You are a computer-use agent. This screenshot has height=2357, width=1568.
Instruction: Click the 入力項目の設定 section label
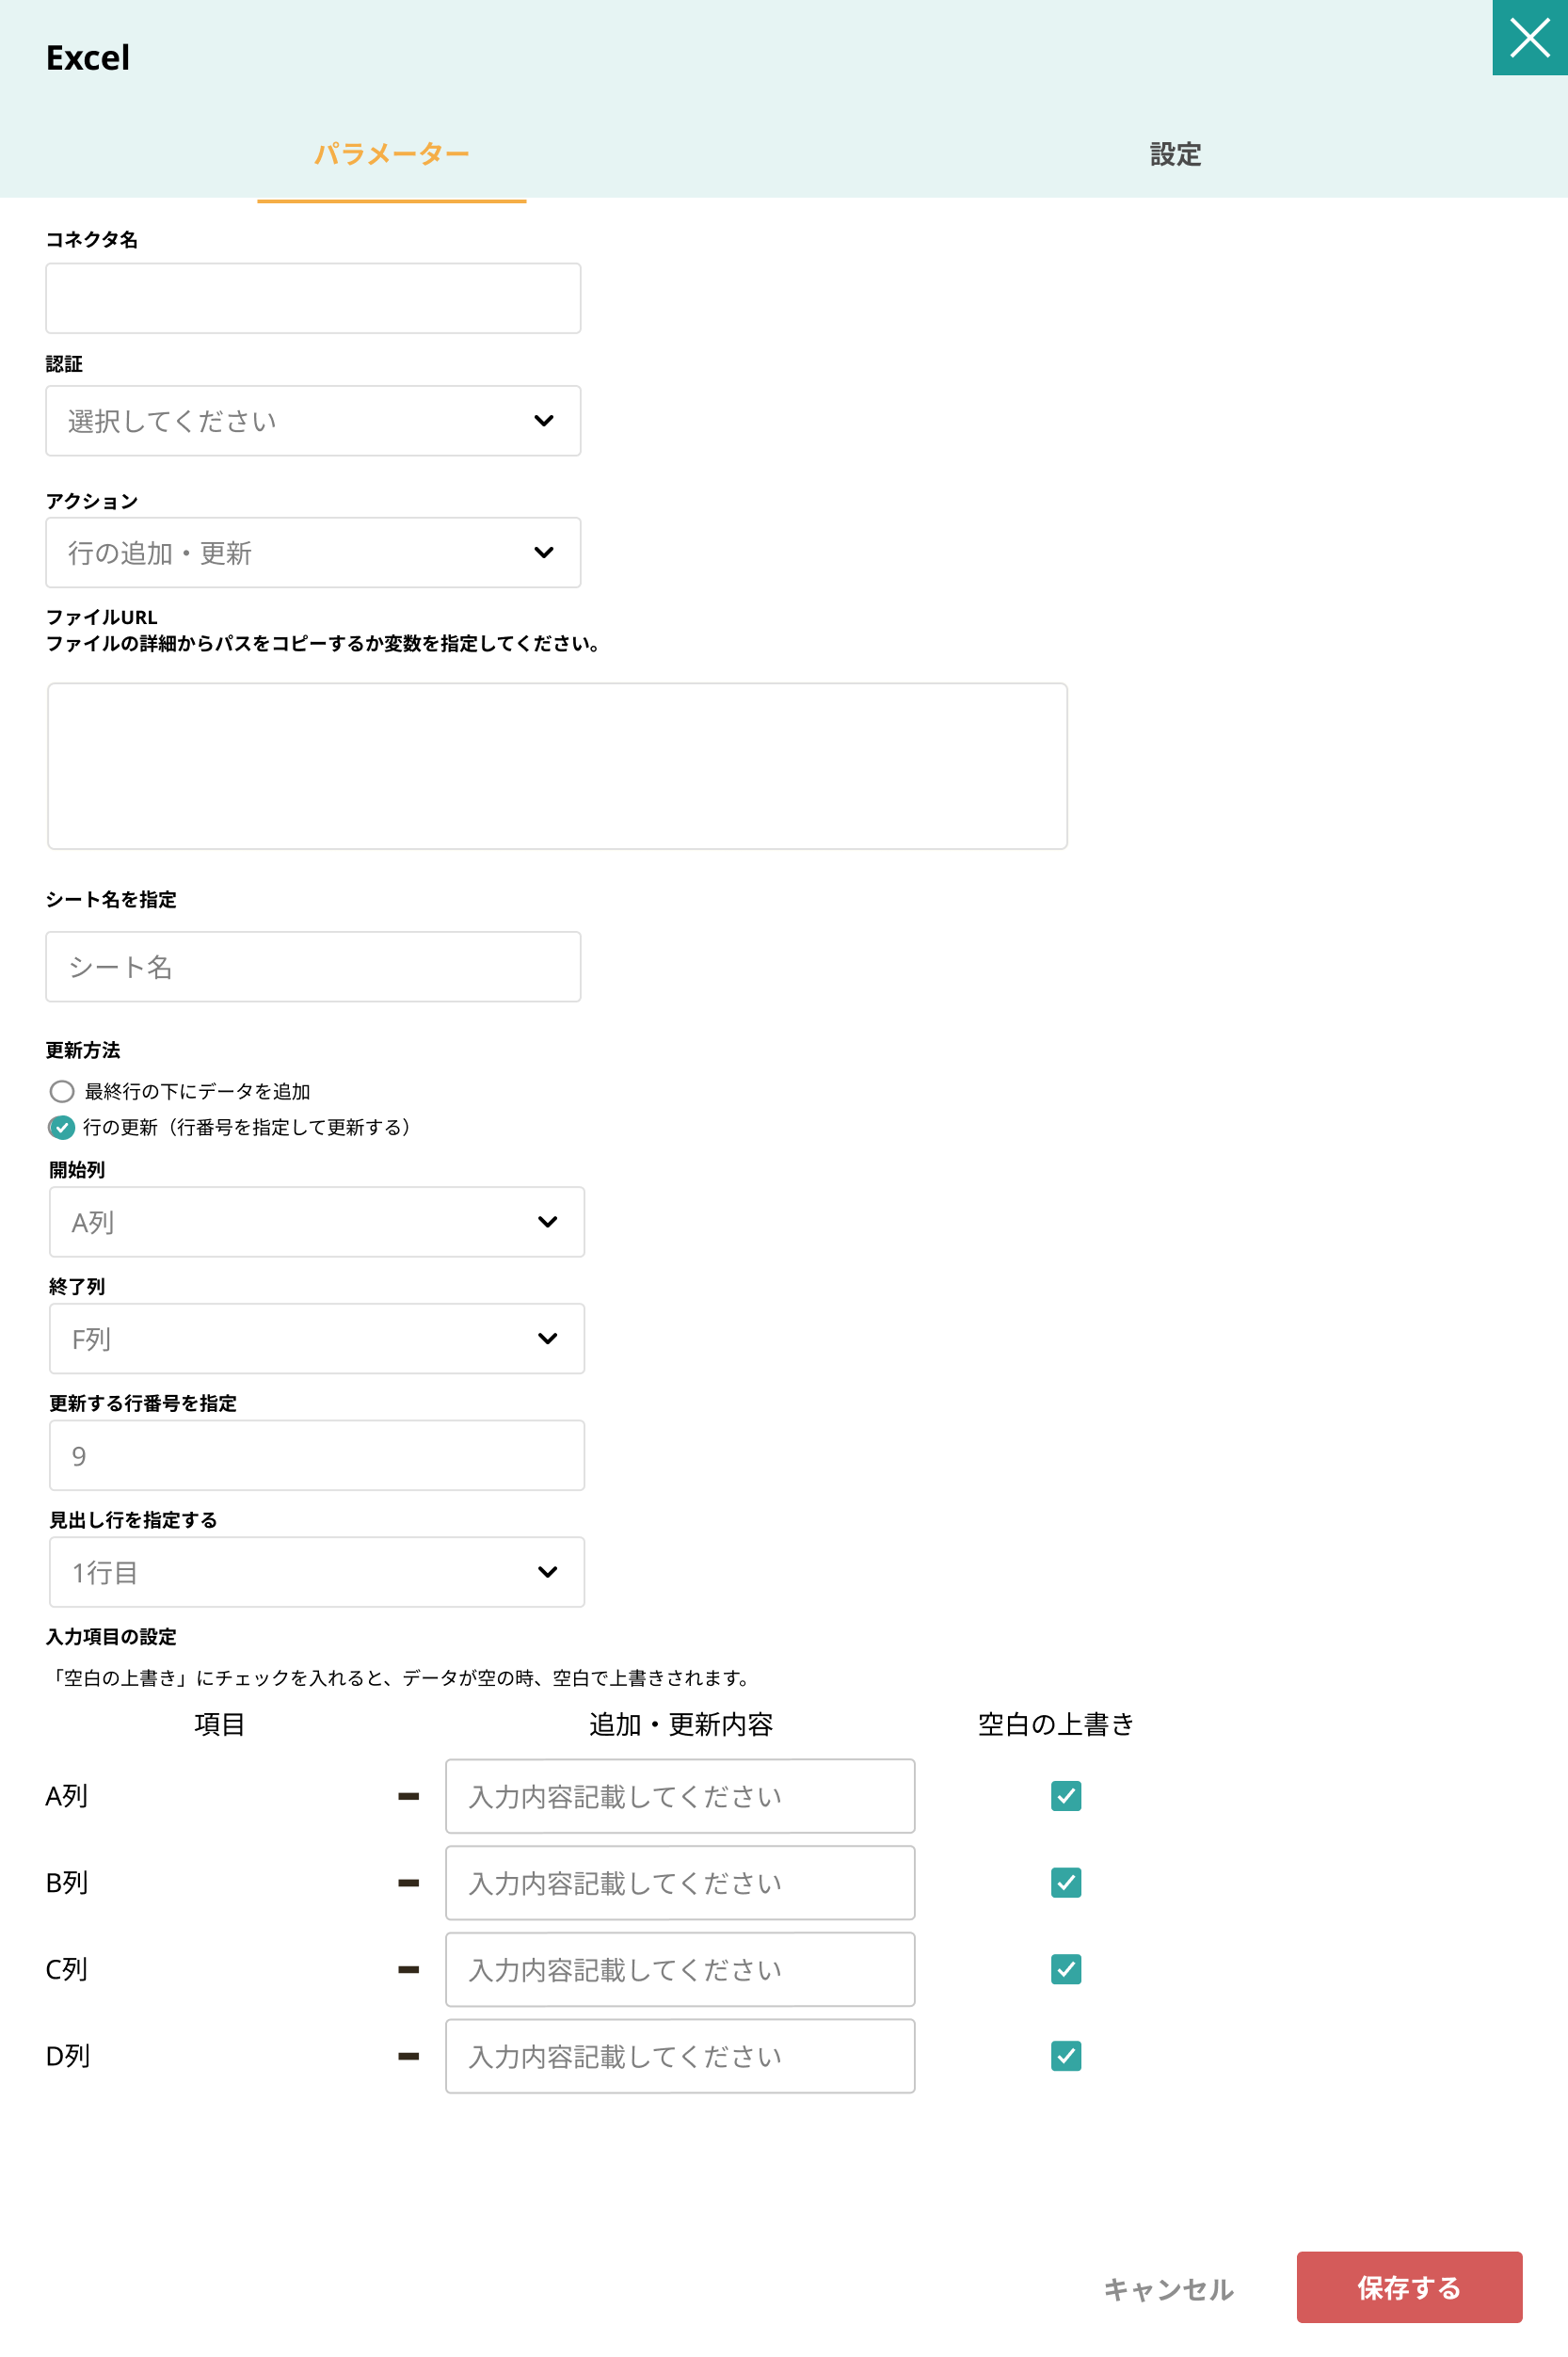coord(111,1637)
